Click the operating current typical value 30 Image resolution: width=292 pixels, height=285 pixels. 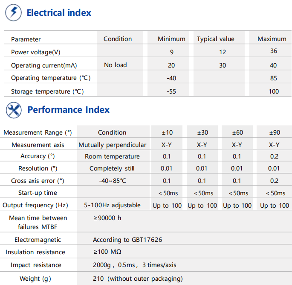point(223,65)
